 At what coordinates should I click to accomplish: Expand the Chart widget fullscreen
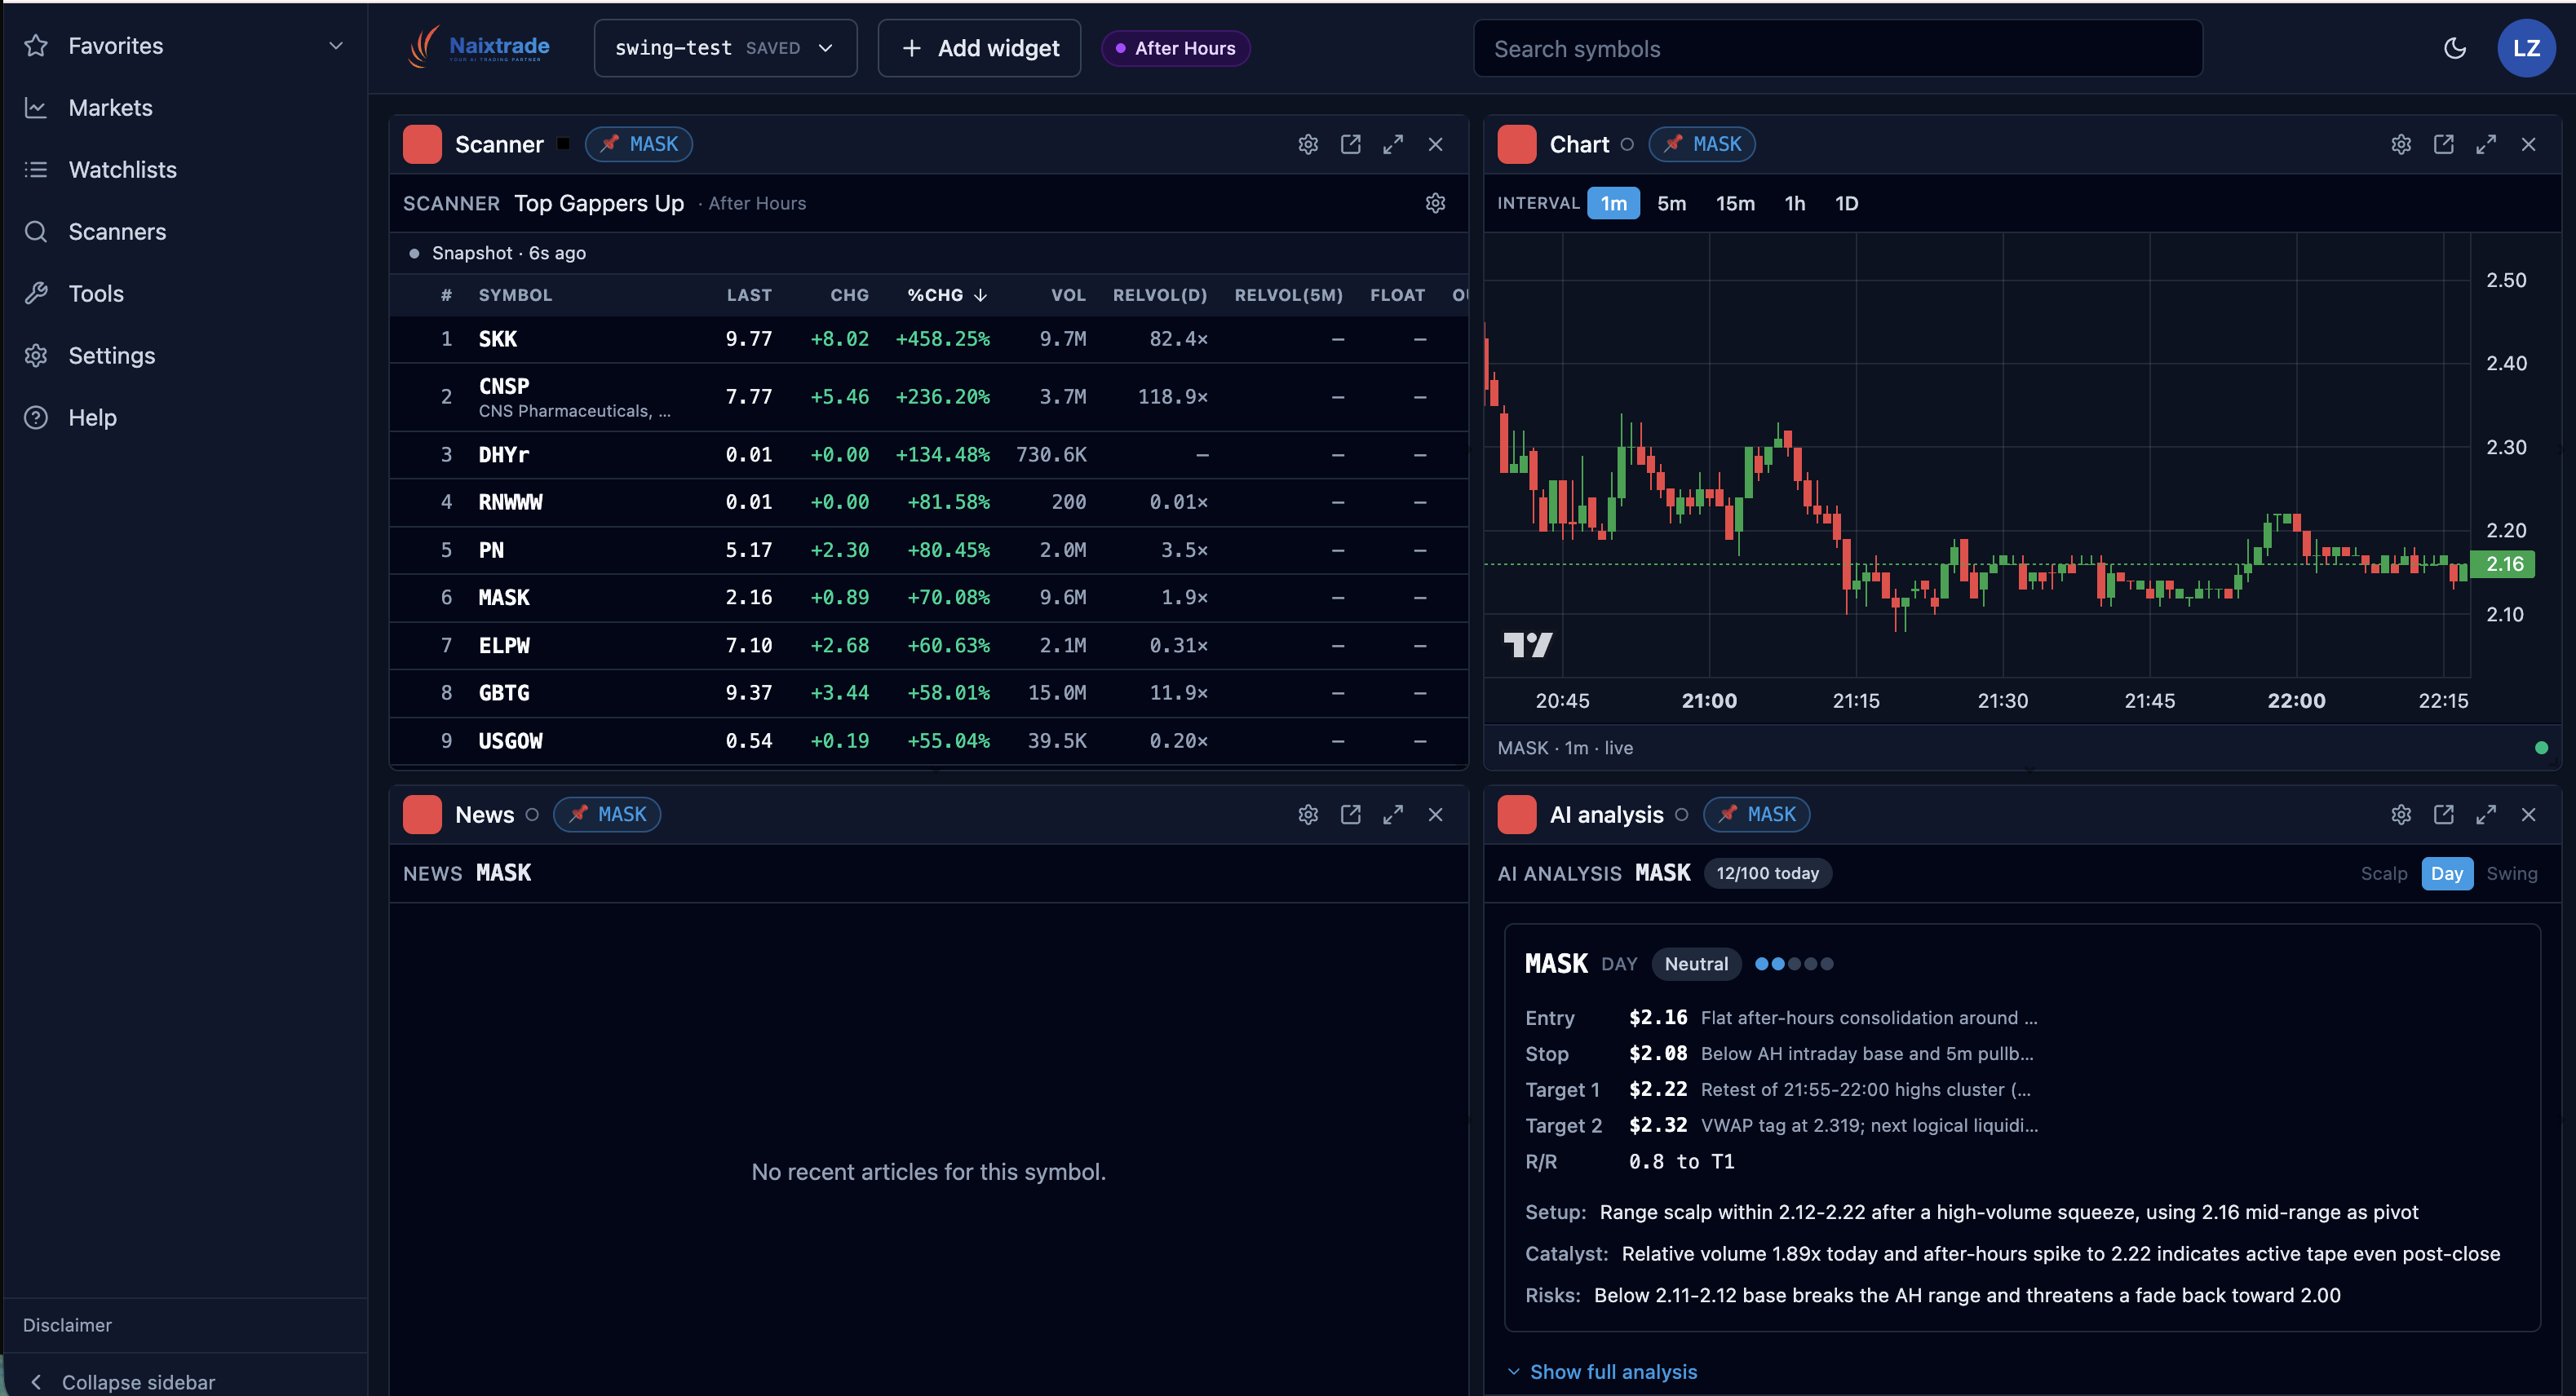coord(2486,144)
